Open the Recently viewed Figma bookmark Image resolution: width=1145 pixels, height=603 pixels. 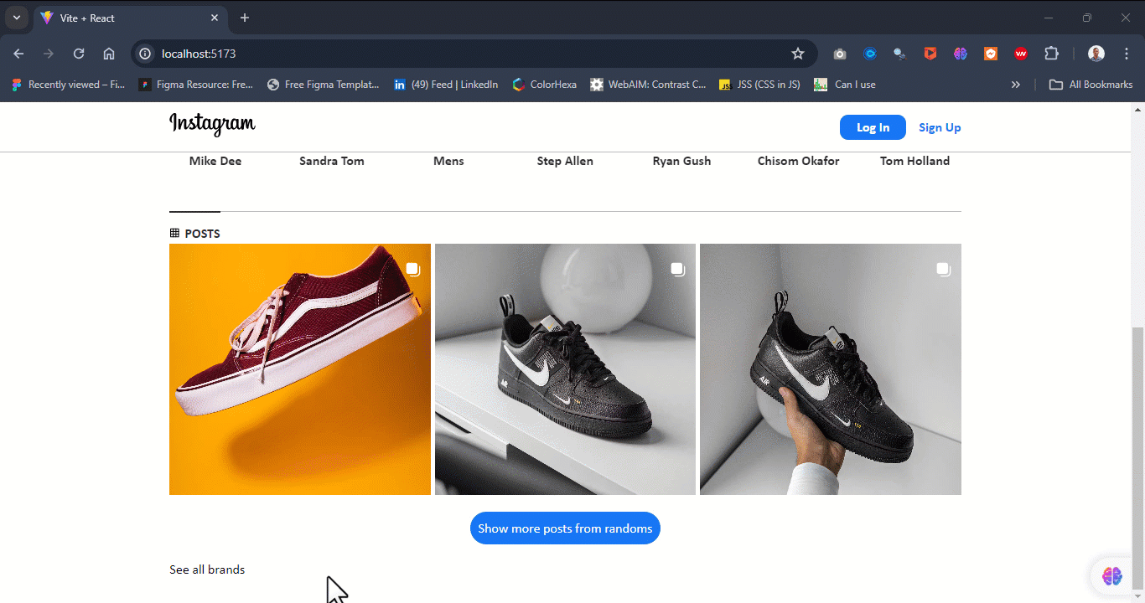pyautogui.click(x=67, y=85)
